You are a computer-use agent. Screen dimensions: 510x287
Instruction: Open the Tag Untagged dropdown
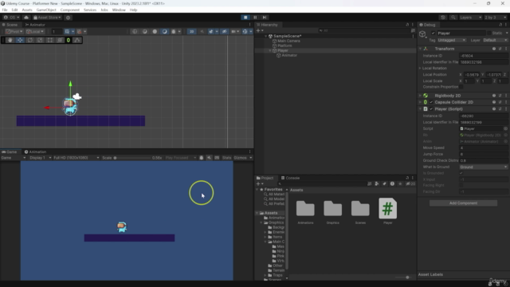point(452,40)
